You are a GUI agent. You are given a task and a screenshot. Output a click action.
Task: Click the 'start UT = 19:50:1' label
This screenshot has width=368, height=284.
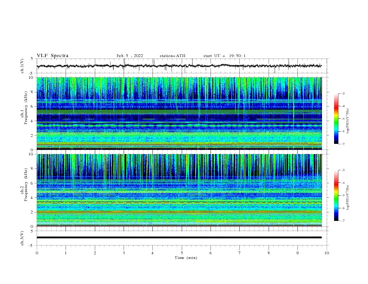[x=224, y=56]
